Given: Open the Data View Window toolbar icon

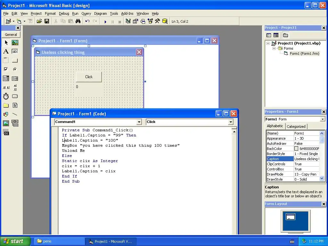Looking at the screenshot, I should pyautogui.click(x=165, y=21).
